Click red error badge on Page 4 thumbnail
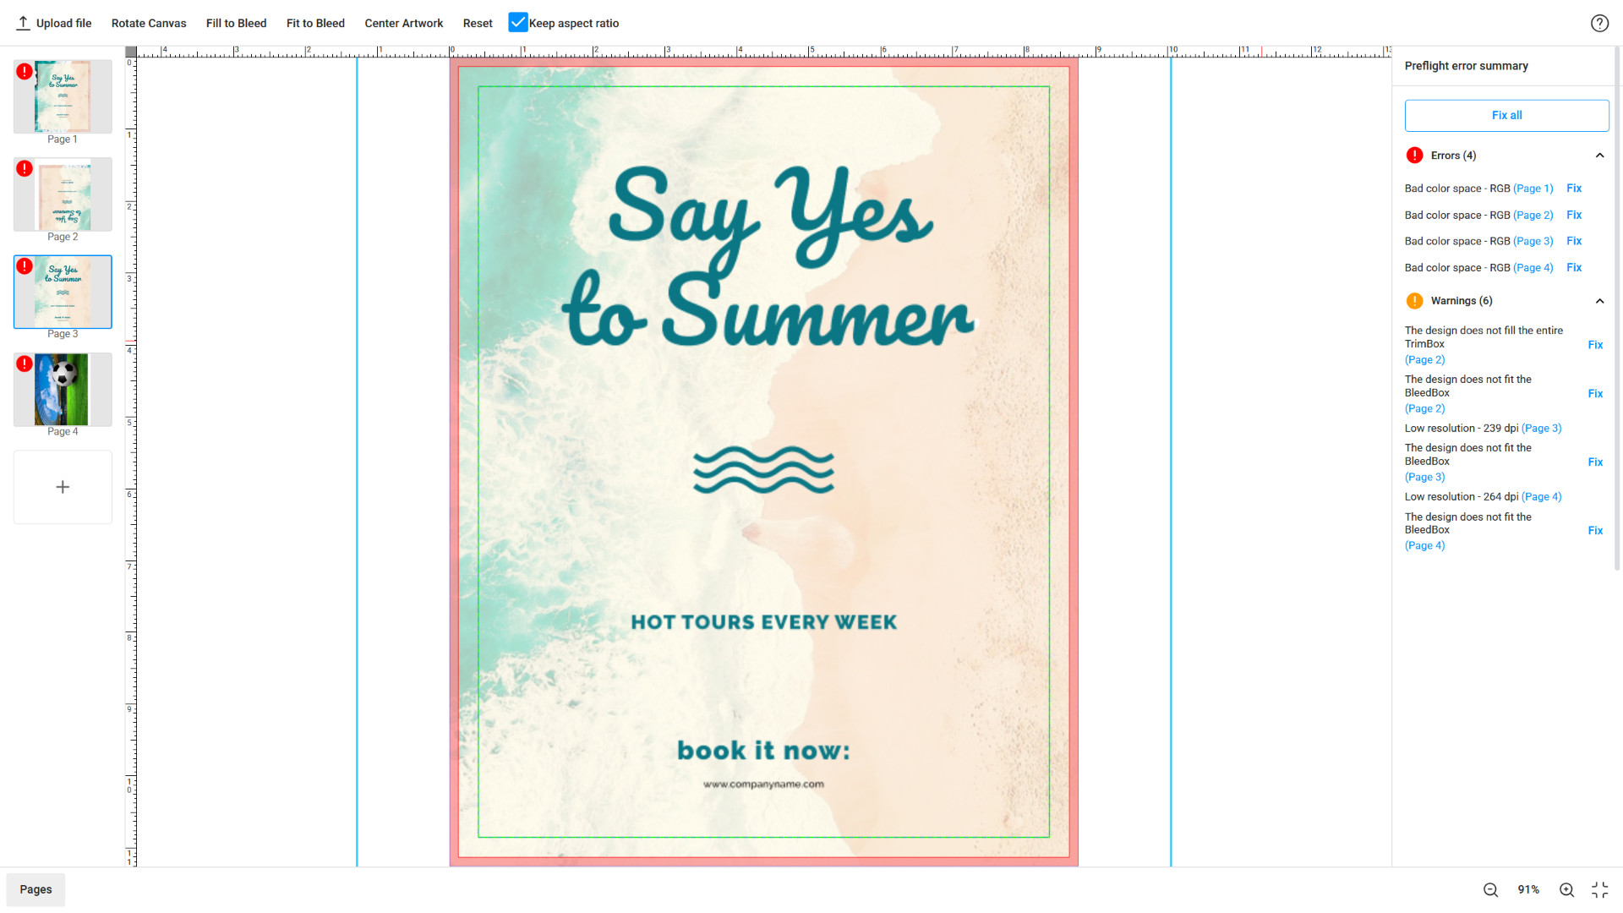 click(x=25, y=364)
